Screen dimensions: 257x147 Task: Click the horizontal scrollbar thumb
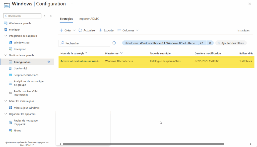[143, 144]
